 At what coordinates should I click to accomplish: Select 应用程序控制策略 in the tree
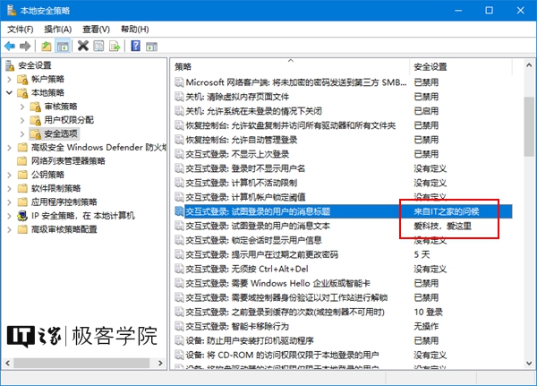(64, 202)
